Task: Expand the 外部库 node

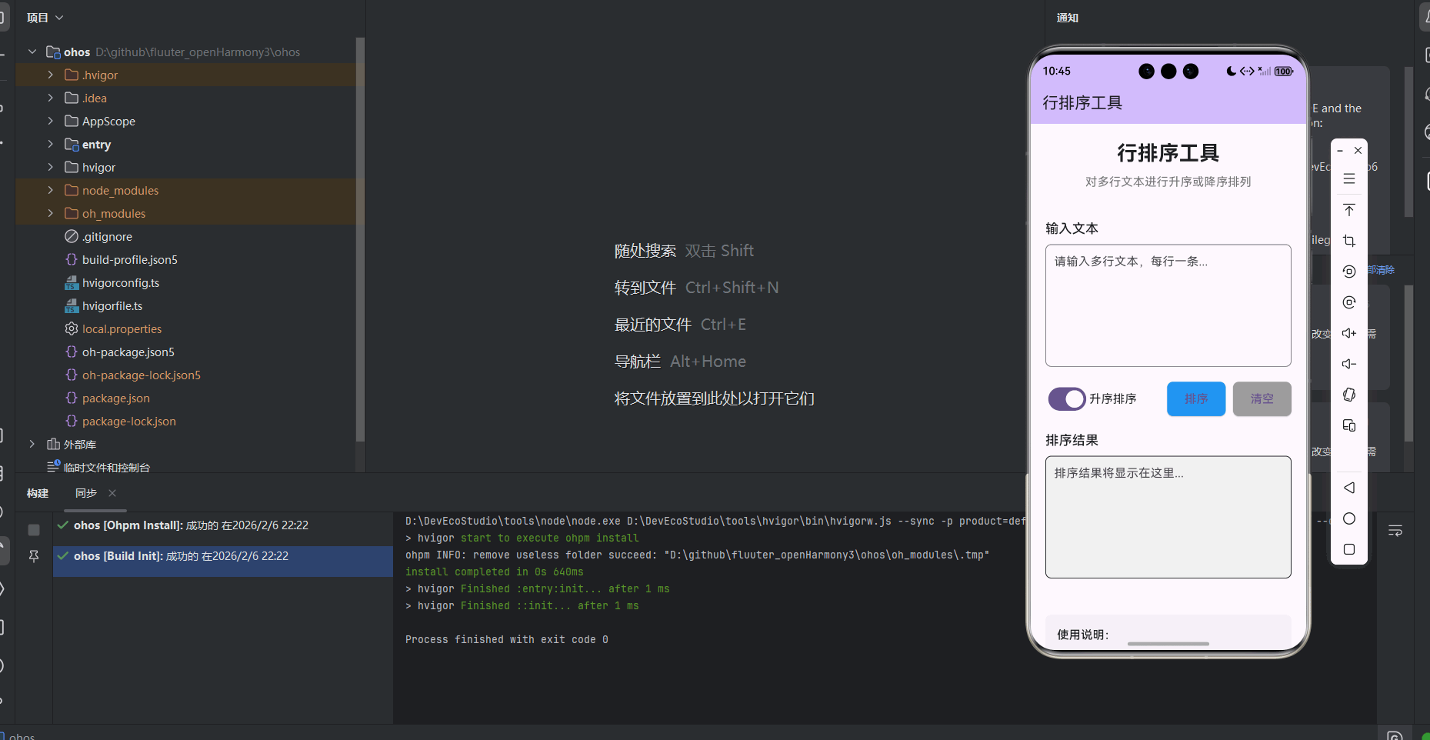Action: (32, 444)
